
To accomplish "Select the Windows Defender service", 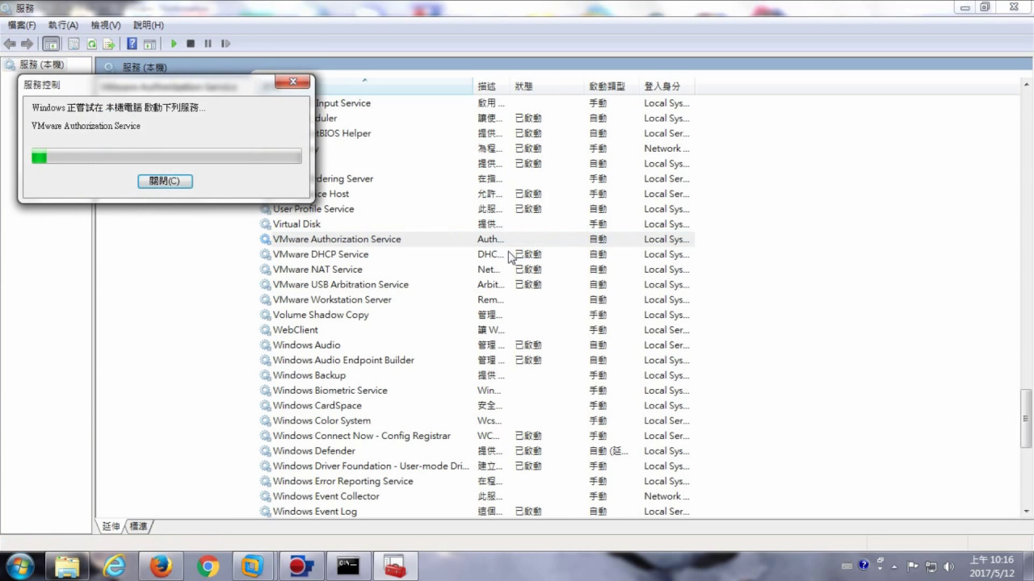I will 476,451.
